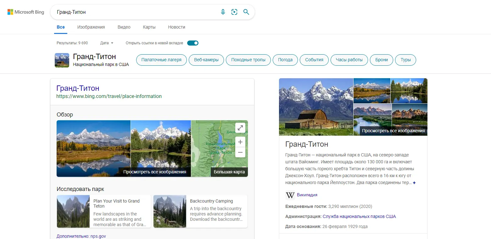The width and height of the screenshot is (491, 239).
Task: Open the large barn and mountains photo
Action: (316, 107)
